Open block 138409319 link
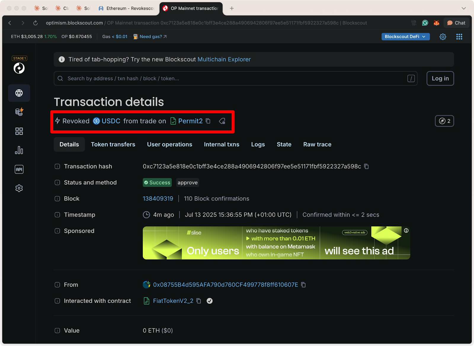 [x=158, y=199]
